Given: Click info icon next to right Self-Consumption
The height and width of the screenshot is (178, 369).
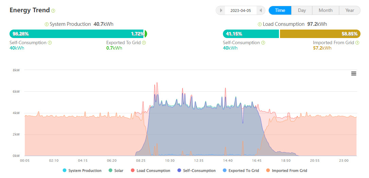Looking at the screenshot, I should (263, 43).
